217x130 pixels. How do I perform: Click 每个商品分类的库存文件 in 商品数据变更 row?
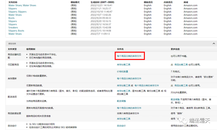coord(129,108)
